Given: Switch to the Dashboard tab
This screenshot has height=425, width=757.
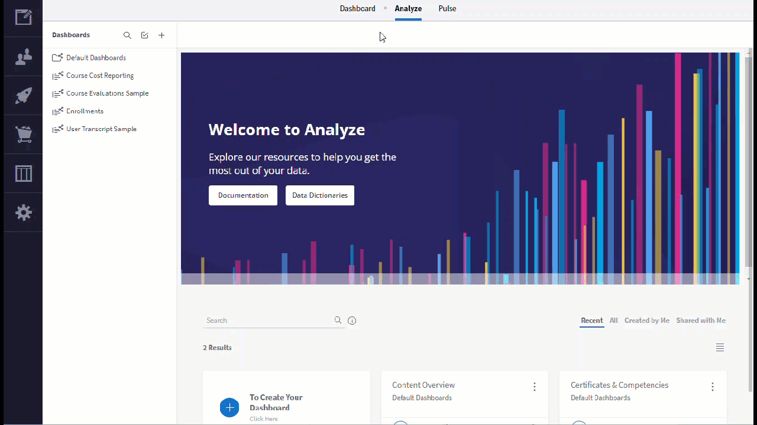Looking at the screenshot, I should click(357, 8).
